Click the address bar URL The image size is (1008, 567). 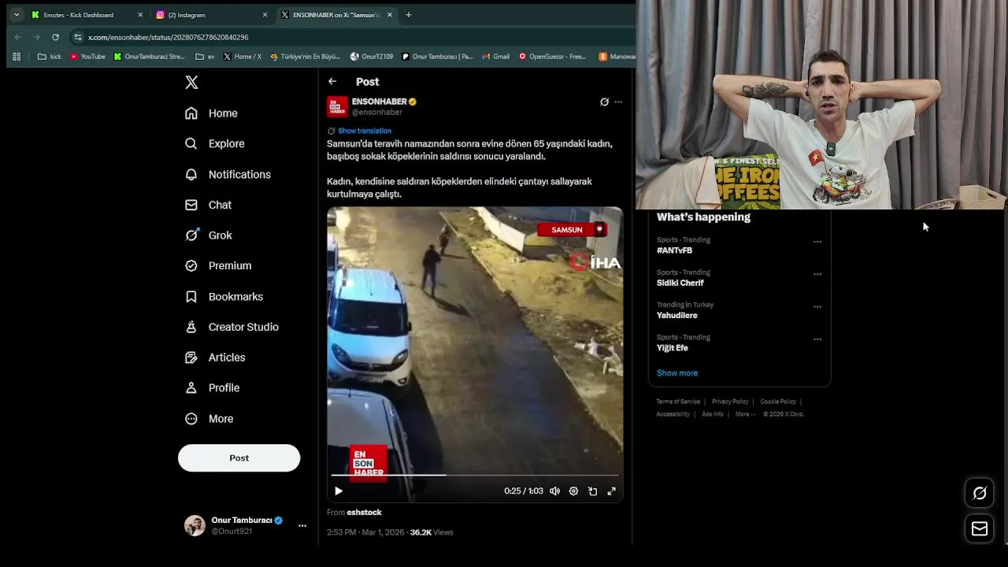(169, 37)
